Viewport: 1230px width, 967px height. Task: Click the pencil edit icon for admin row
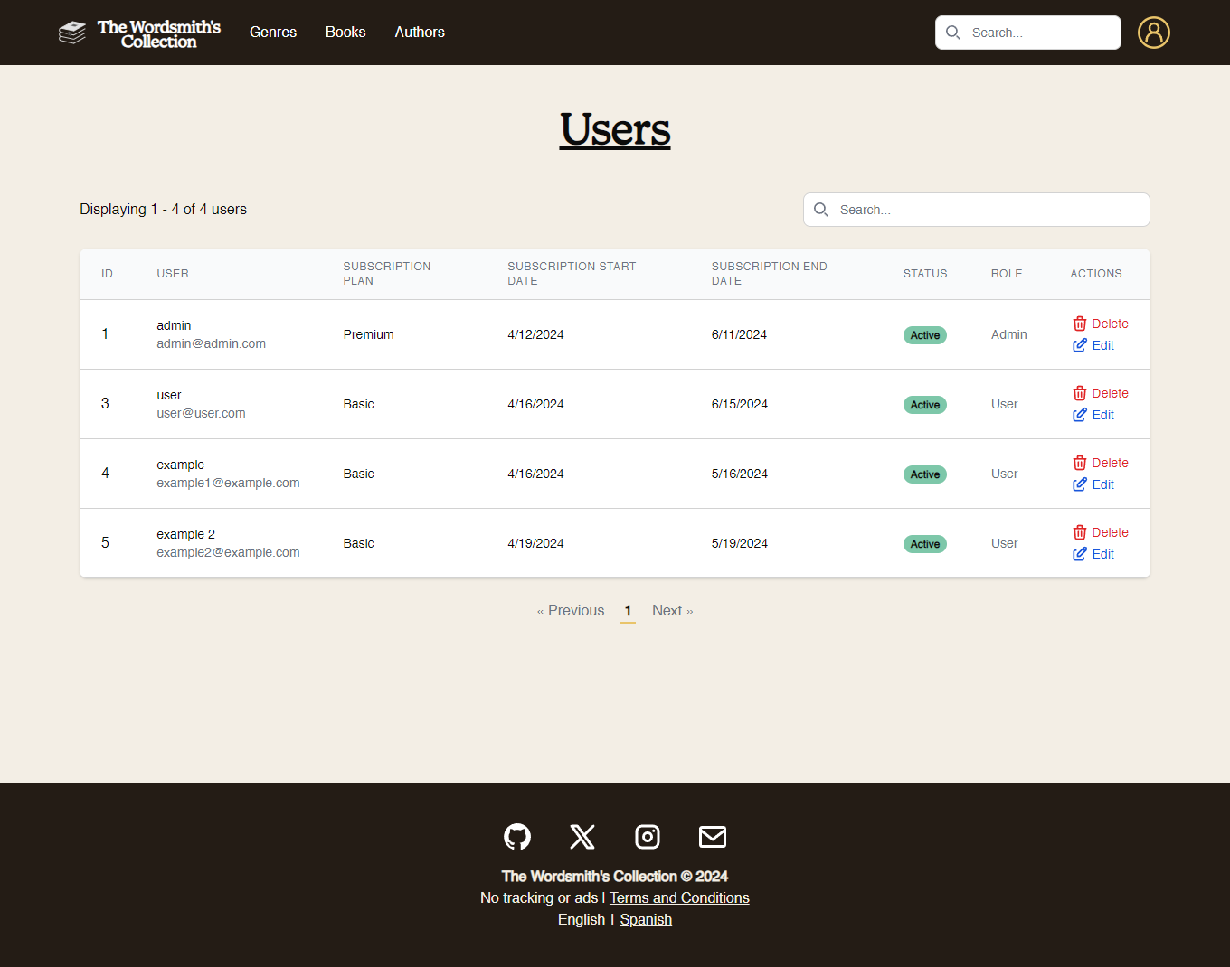point(1080,345)
